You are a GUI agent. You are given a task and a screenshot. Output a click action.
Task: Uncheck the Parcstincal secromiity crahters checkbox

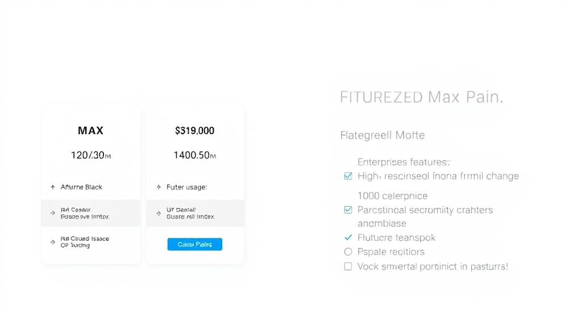point(348,209)
